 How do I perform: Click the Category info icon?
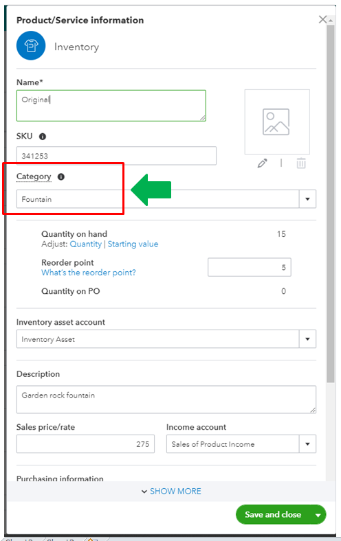[61, 177]
